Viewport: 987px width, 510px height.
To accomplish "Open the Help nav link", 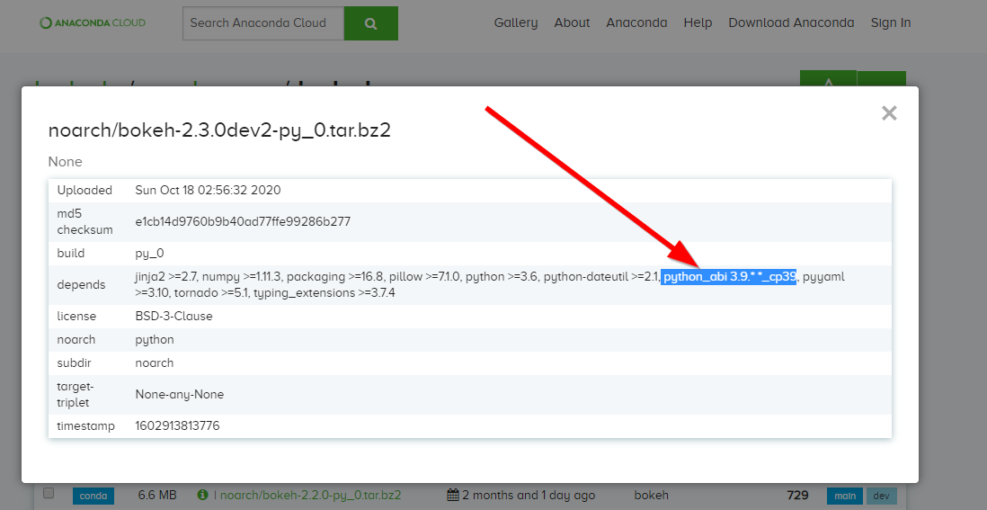I will (698, 23).
